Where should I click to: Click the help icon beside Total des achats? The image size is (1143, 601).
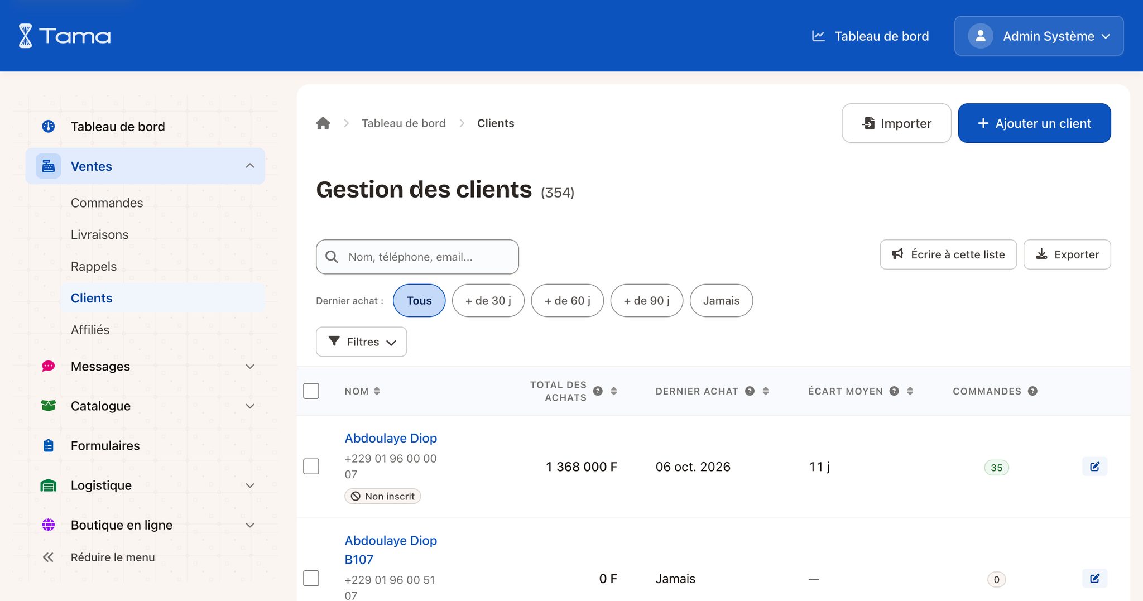(x=598, y=391)
